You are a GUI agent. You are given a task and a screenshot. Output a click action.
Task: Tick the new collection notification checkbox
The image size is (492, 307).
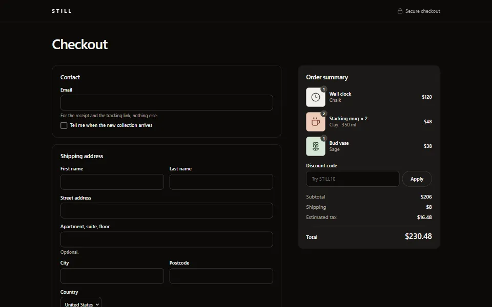(x=64, y=125)
